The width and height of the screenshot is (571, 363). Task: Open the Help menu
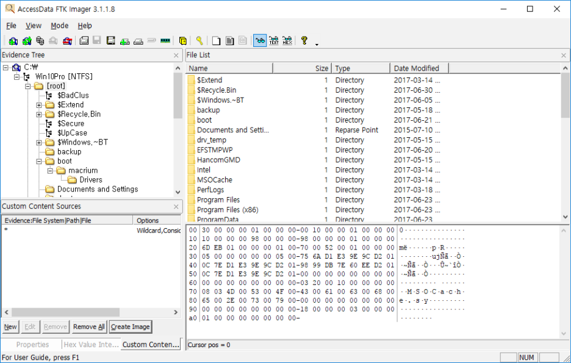click(84, 26)
